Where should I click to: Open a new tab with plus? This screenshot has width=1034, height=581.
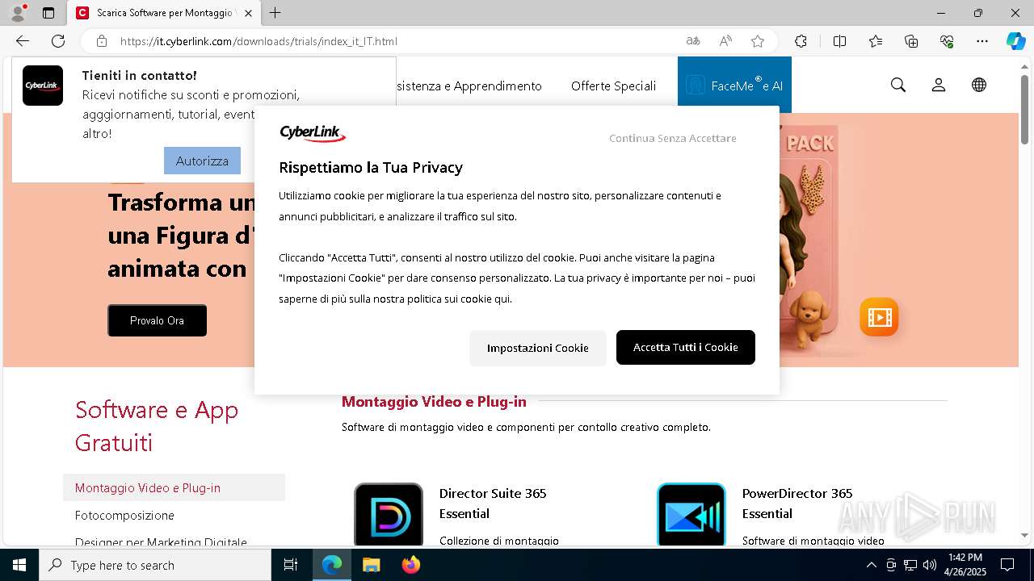pyautogui.click(x=275, y=13)
